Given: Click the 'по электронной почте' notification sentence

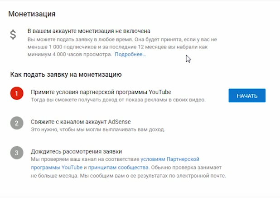Looking at the screenshot, I should pyautogui.click(x=154, y=176).
